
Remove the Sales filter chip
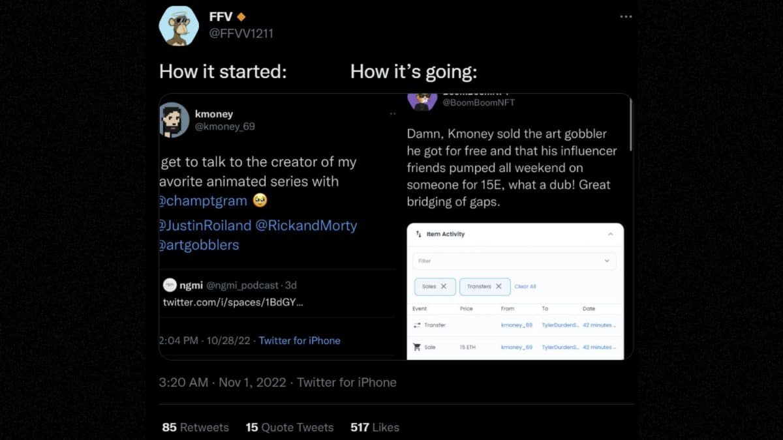(445, 287)
